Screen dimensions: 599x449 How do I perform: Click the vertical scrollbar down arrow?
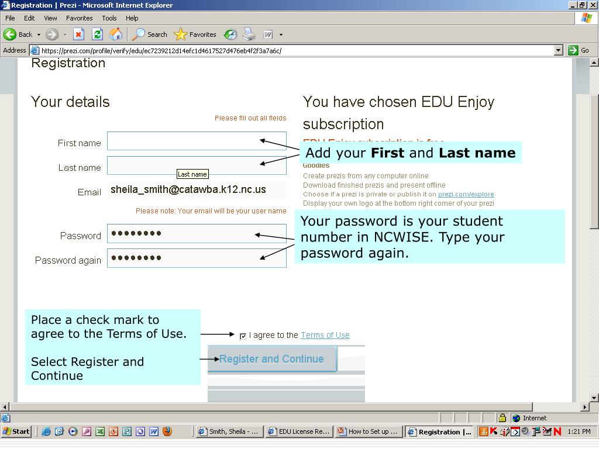pyautogui.click(x=594, y=398)
